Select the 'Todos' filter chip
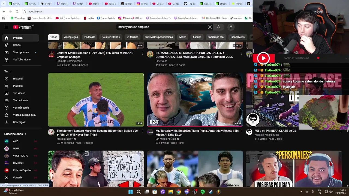The height and width of the screenshot is (196, 349). (x=54, y=37)
